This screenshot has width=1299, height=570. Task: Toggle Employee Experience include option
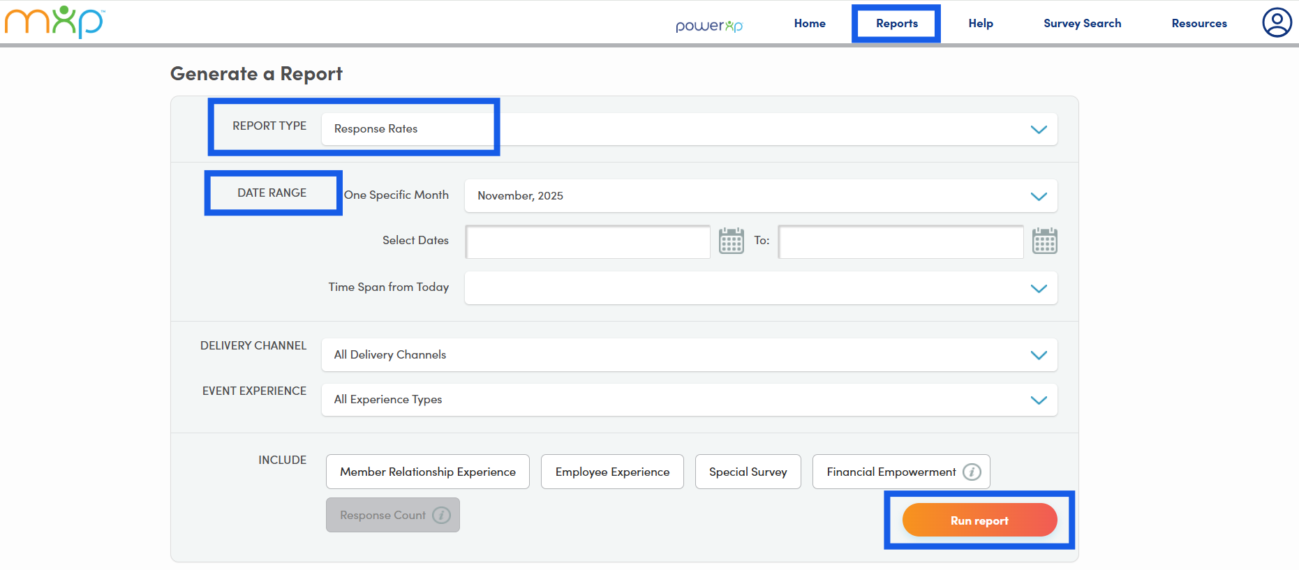(x=612, y=472)
